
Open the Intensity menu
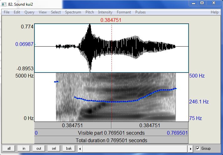tap(105, 12)
